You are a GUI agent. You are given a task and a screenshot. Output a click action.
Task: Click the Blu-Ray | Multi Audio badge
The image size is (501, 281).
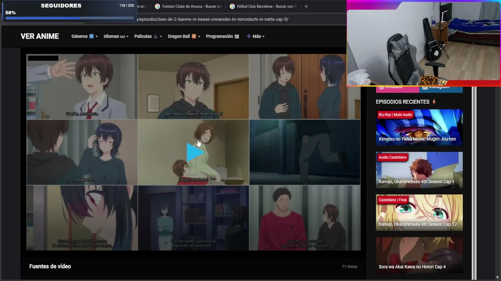pyautogui.click(x=395, y=115)
